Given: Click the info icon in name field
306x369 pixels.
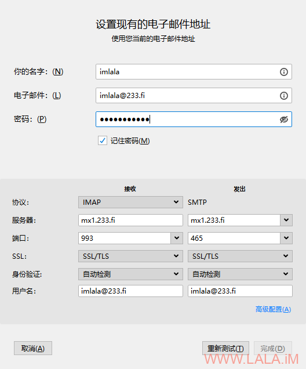Looking at the screenshot, I should click(x=283, y=72).
